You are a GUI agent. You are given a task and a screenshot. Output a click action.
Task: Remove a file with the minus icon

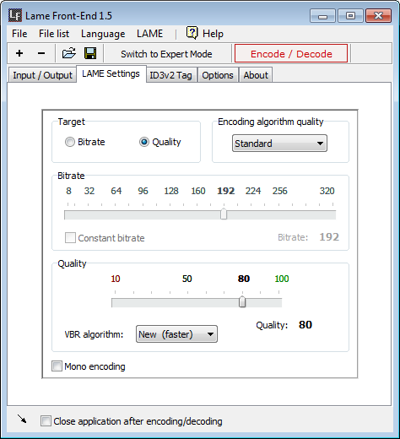41,53
